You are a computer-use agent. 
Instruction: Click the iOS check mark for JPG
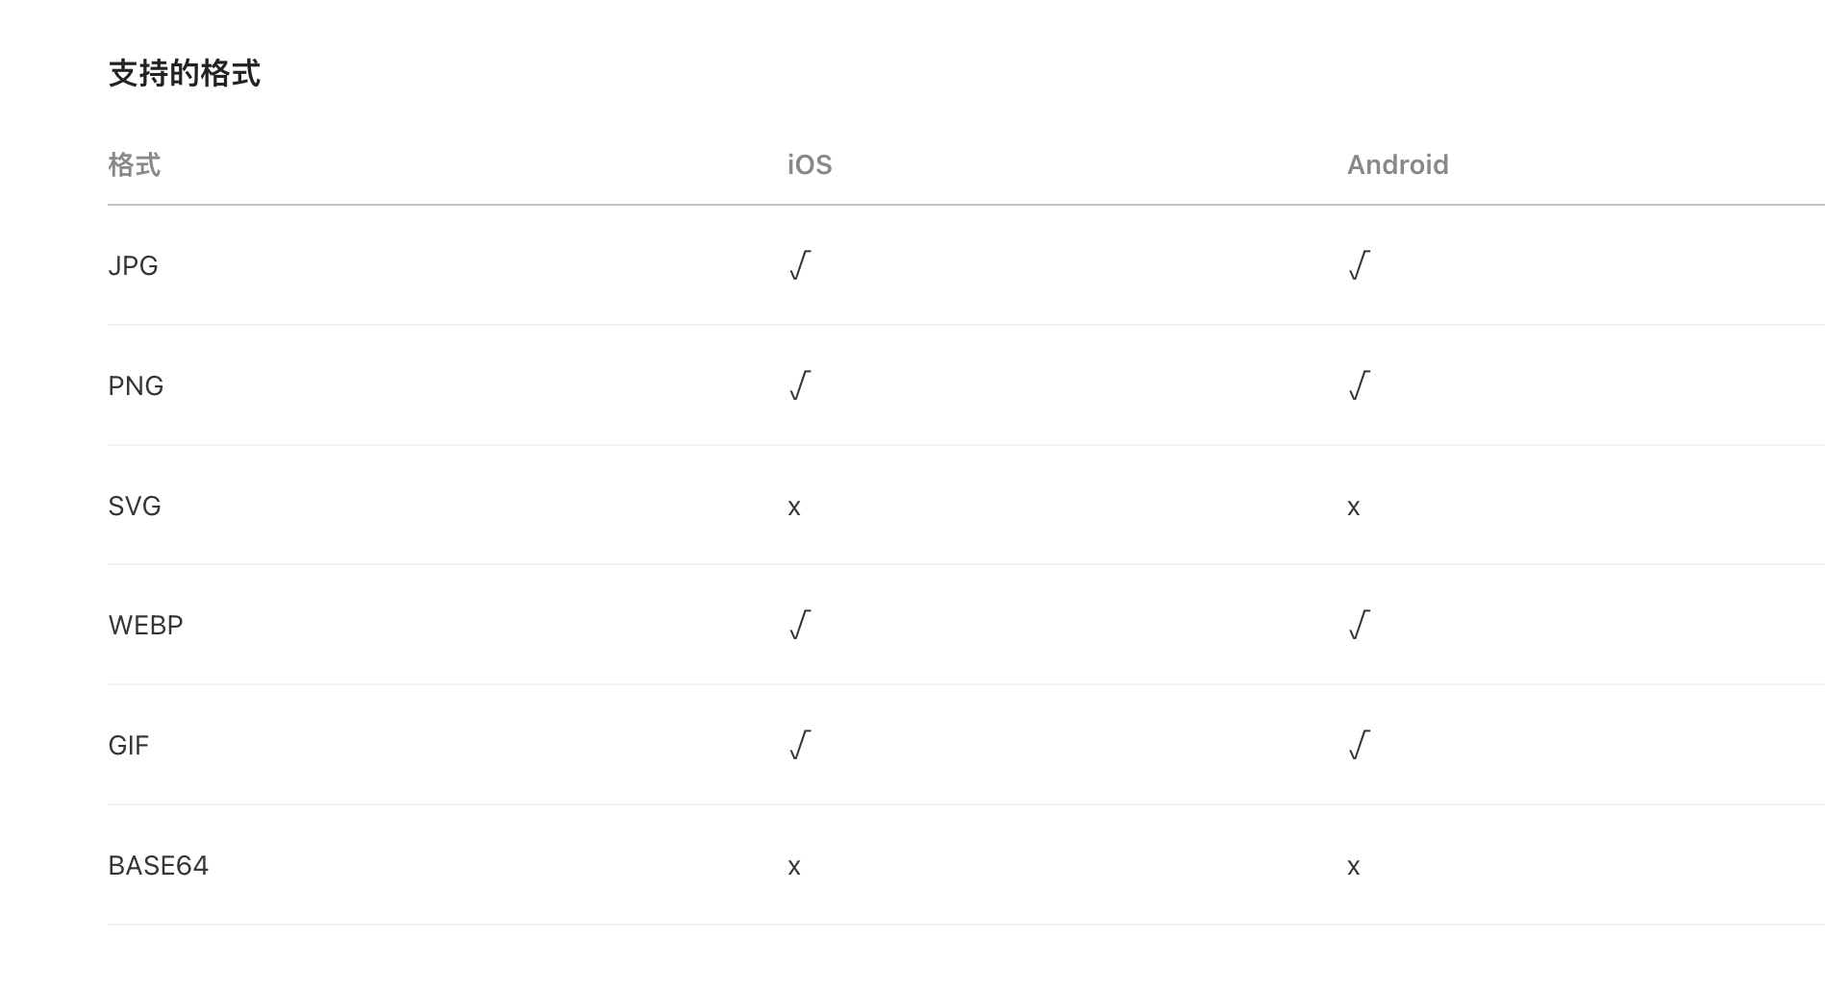point(800,265)
